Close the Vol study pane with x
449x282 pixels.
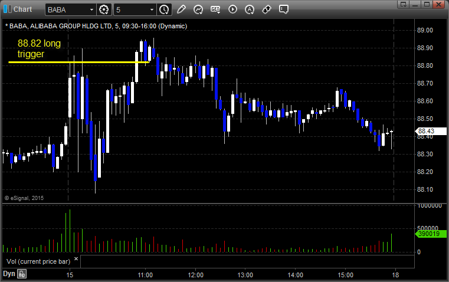click(76, 259)
